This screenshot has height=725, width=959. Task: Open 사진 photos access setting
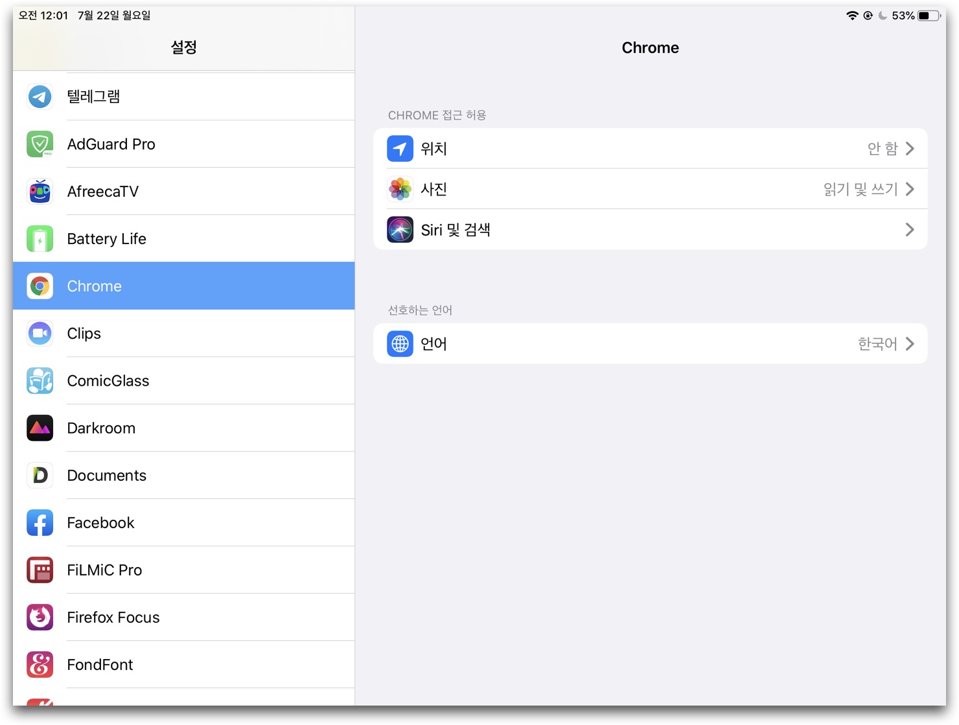[651, 189]
